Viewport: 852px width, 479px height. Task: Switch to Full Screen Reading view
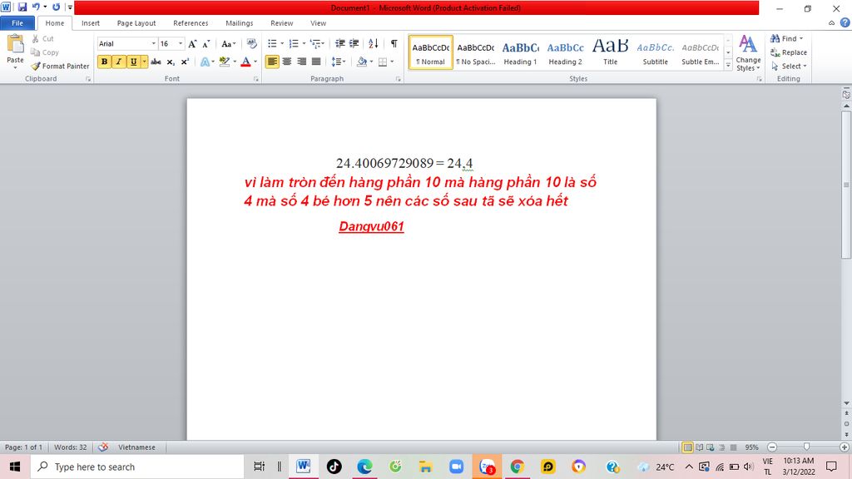(x=699, y=447)
